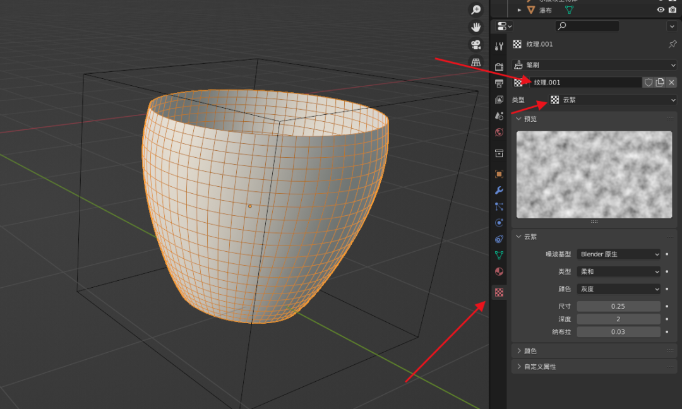Click the orange object icon for 瀑布

531,9
